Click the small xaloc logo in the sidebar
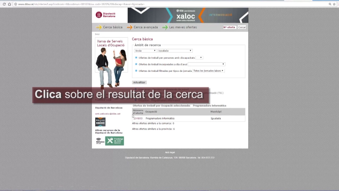 pyautogui.click(x=100, y=122)
